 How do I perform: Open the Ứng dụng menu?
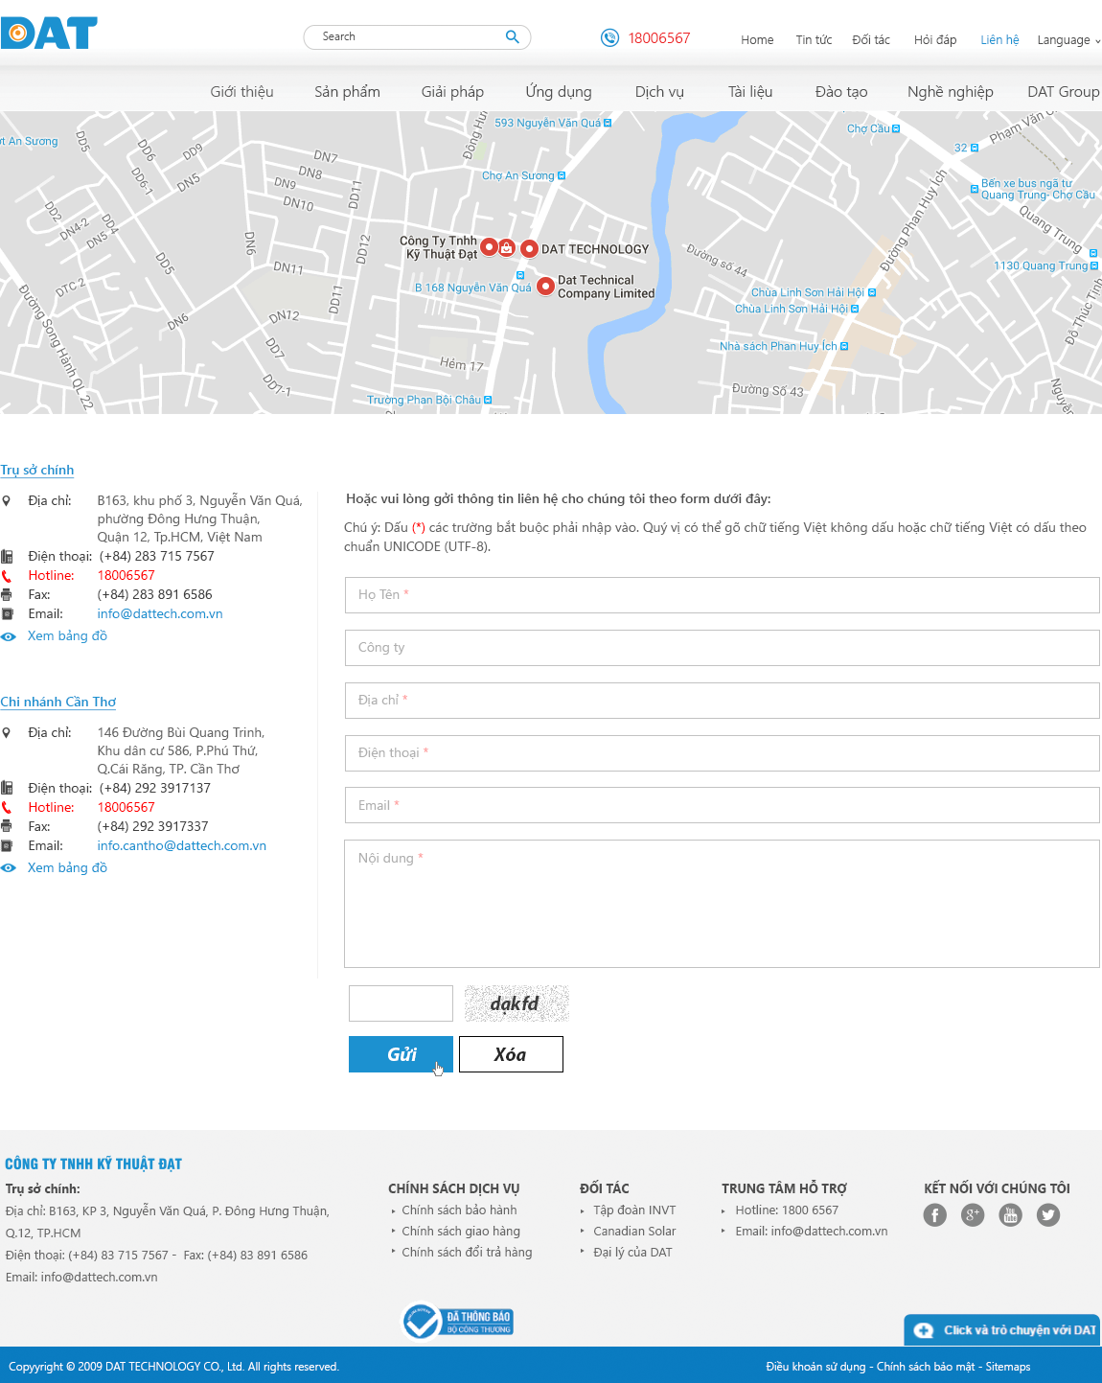(559, 92)
